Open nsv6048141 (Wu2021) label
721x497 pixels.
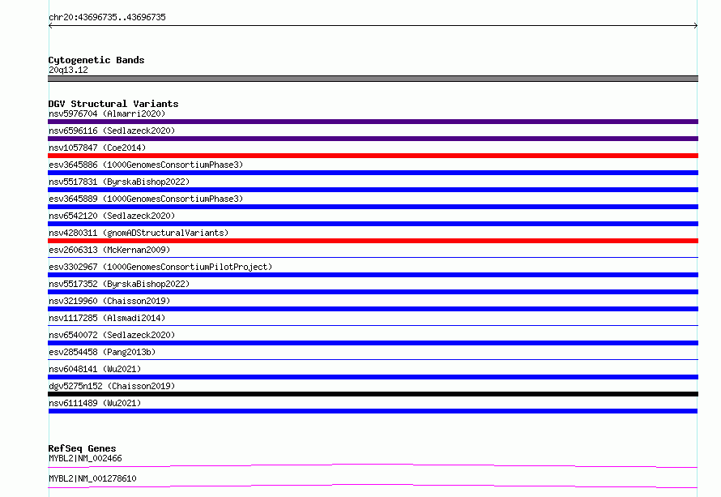click(x=95, y=369)
